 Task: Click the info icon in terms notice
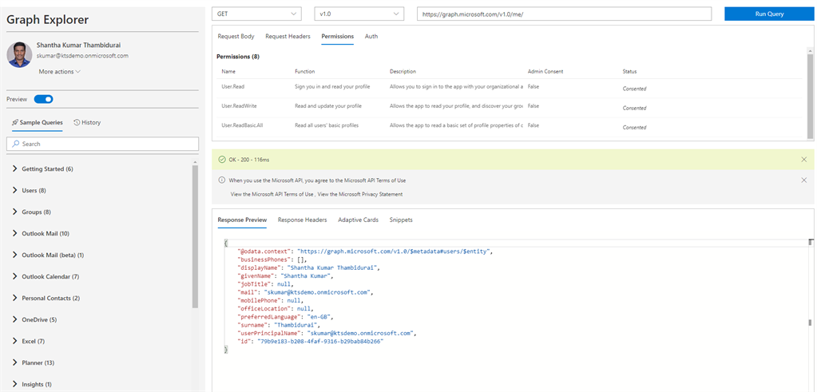pyautogui.click(x=222, y=180)
